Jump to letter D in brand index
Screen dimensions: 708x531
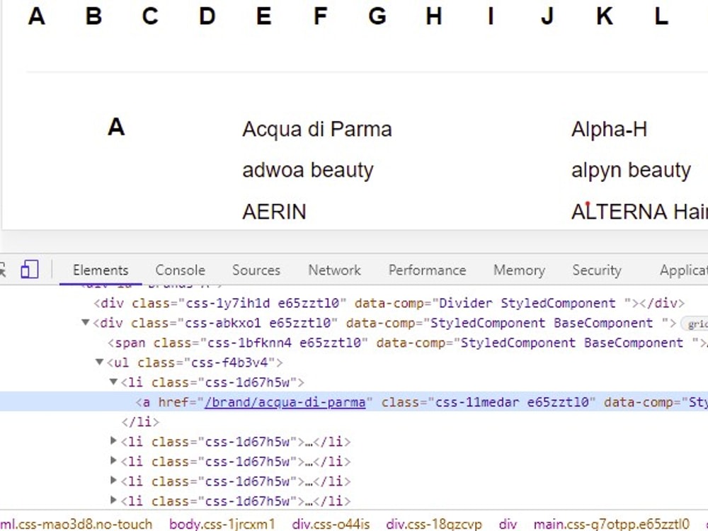click(x=207, y=16)
